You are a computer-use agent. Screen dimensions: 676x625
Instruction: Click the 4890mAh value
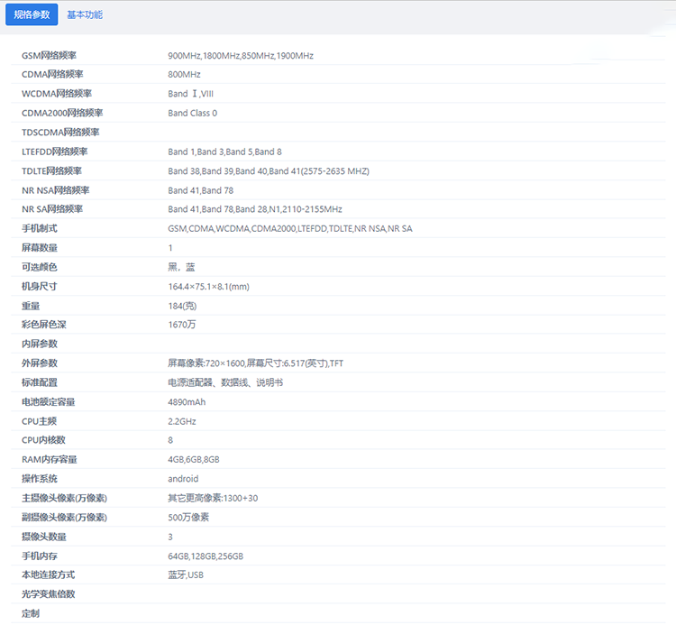click(x=187, y=402)
